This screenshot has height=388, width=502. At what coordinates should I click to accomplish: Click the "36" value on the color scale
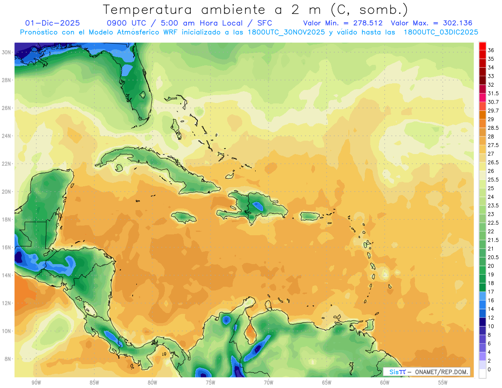(x=491, y=50)
